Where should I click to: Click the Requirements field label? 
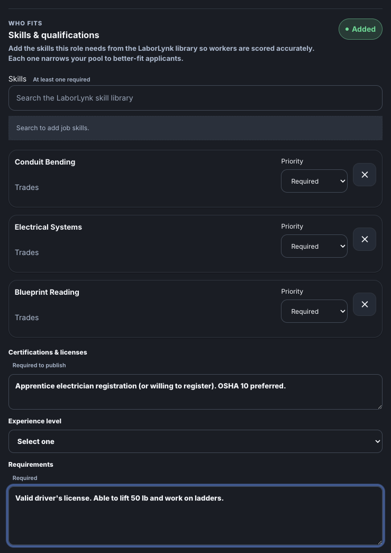point(31,465)
